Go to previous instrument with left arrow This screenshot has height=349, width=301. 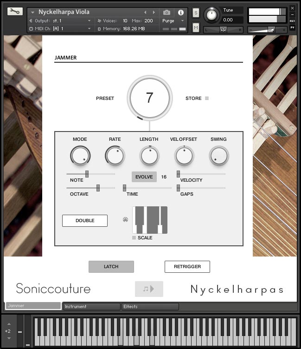145,12
